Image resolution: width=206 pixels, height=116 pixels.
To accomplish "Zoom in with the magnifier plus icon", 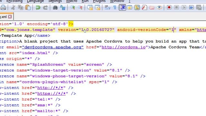I will [72, 7].
